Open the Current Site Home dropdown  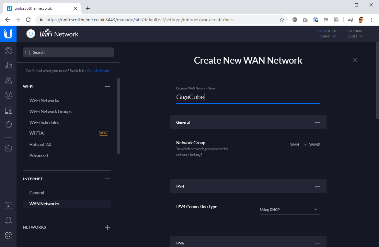(x=327, y=36)
